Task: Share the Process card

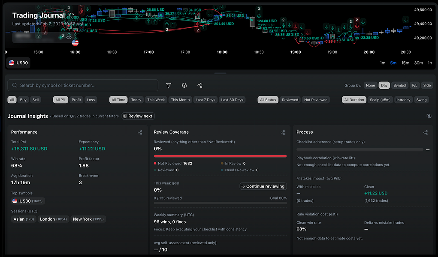Action: (x=425, y=132)
